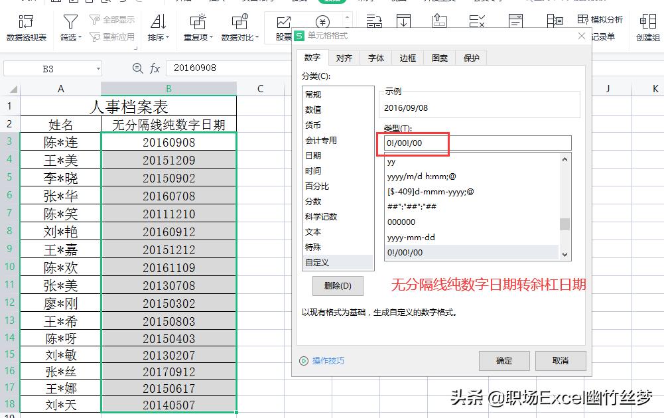Switch to the 边框 border tab
664x418 pixels.
point(407,58)
